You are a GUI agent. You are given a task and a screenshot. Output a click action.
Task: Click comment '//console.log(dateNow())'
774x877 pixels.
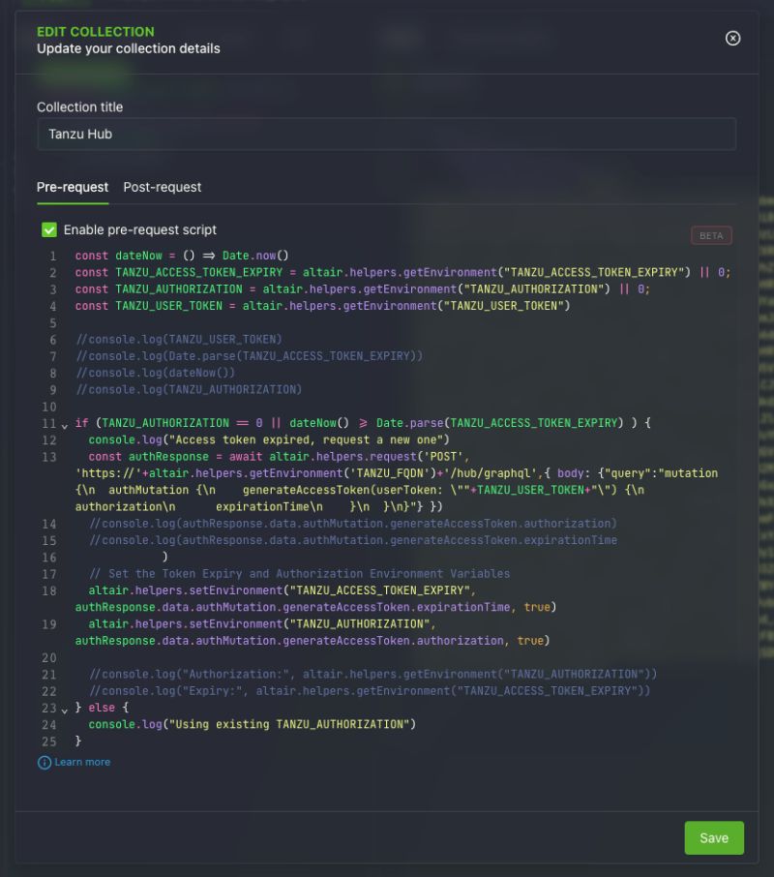click(156, 373)
